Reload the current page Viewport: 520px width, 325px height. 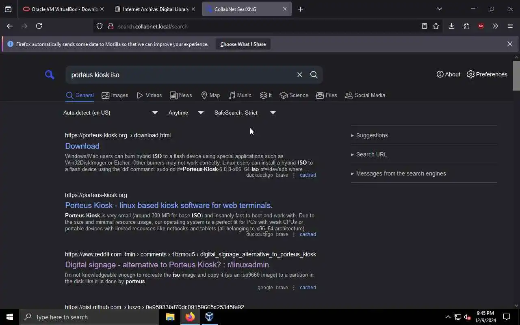pyautogui.click(x=39, y=26)
